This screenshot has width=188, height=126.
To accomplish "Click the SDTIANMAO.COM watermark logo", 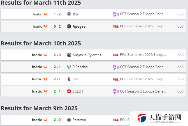I will pos(159,118).
